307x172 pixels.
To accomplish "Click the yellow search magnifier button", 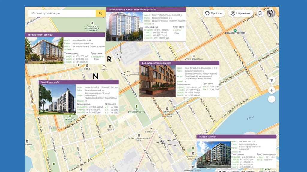I will pos(100,13).
